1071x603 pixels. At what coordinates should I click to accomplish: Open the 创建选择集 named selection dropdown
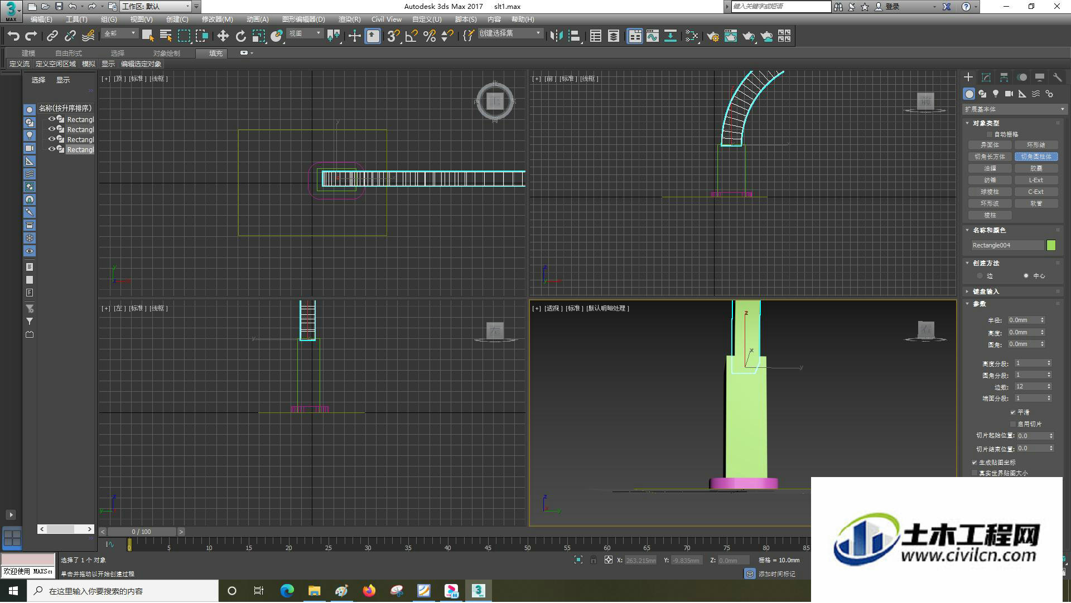tap(510, 33)
